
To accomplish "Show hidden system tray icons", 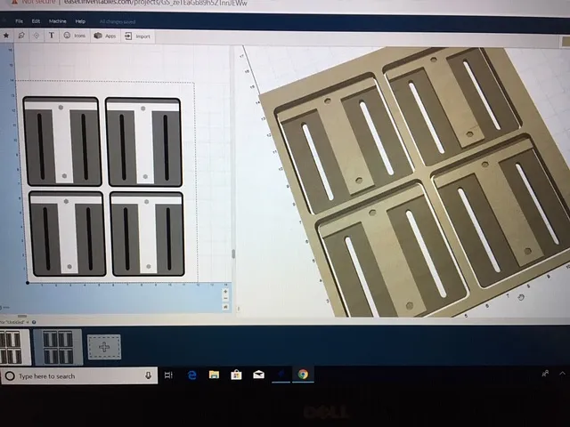I will (x=562, y=373).
